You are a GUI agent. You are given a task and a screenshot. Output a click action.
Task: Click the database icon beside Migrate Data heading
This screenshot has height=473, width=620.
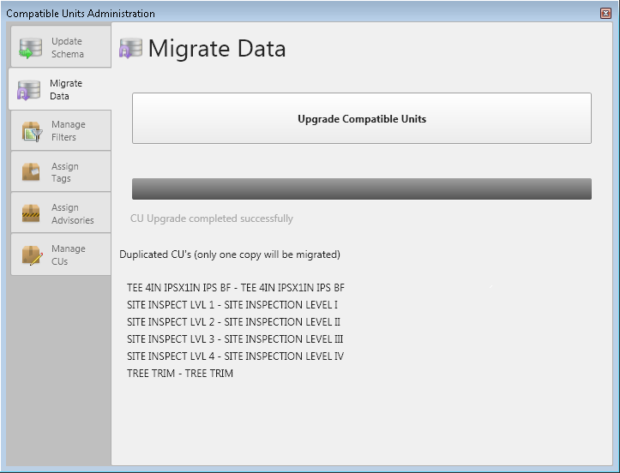[x=130, y=49]
